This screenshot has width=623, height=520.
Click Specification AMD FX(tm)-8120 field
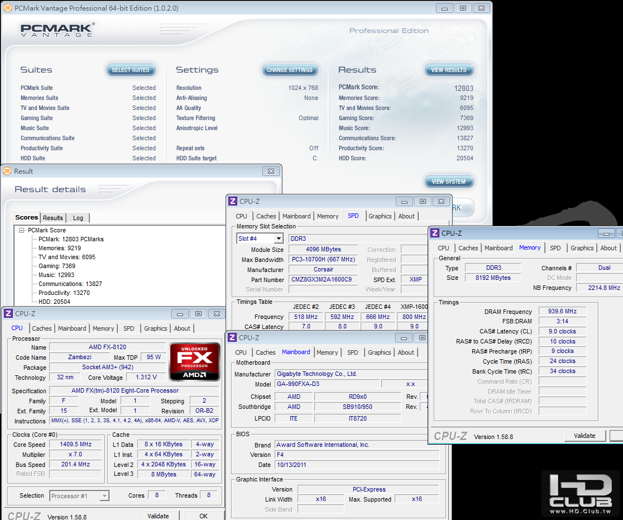(x=135, y=391)
